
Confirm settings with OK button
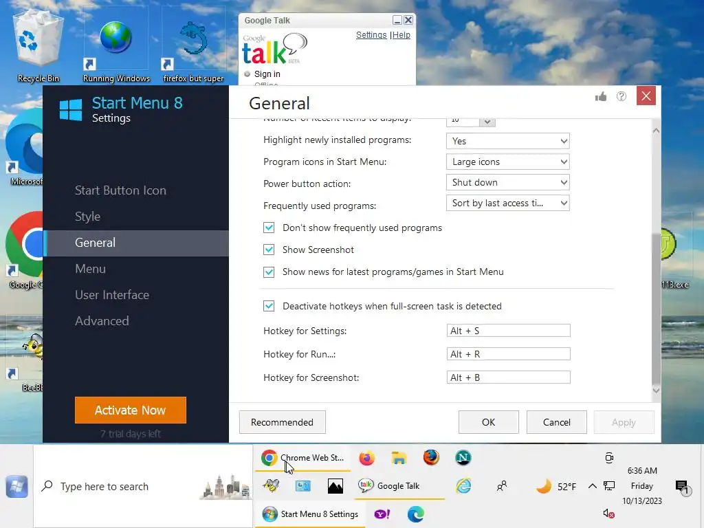pyautogui.click(x=489, y=422)
